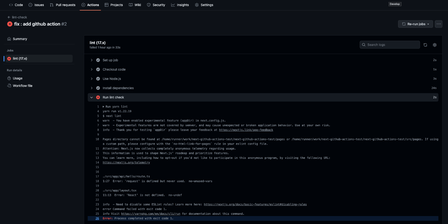Click log line number 18
Image resolution: width=448 pixels, height=224 pixels.
[97, 181]
